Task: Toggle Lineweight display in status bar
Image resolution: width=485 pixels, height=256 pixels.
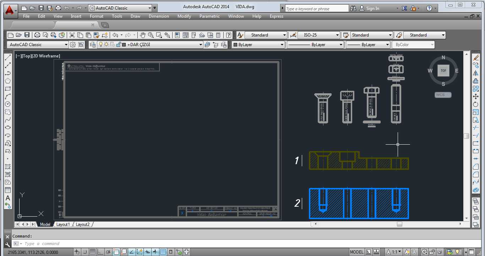Action: pos(155,252)
